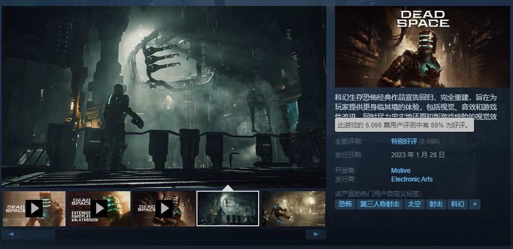Screen dimensions: 513x249
Task: Click the game description paragraph starting 科幻生存恐怖
Action: click(x=416, y=106)
